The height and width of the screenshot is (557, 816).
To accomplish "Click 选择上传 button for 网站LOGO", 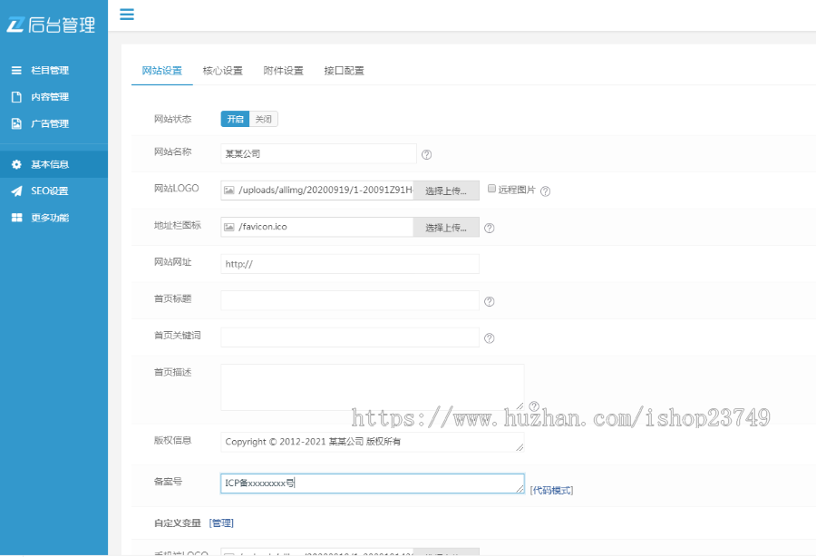I will pyautogui.click(x=446, y=191).
